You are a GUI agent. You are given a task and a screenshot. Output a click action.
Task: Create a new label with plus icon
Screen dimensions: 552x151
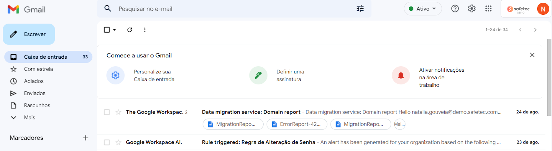tap(86, 138)
